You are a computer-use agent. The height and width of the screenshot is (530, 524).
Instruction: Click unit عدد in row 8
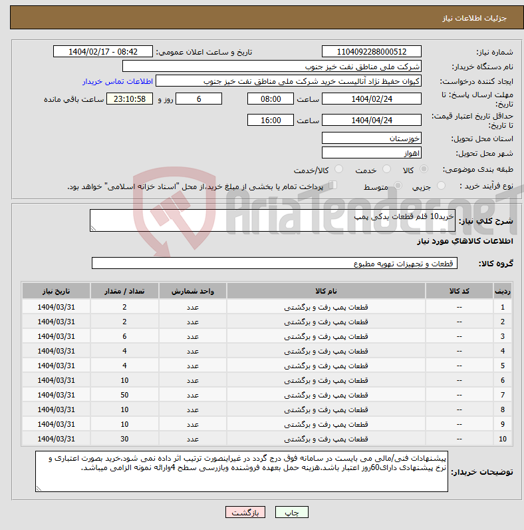193,409
